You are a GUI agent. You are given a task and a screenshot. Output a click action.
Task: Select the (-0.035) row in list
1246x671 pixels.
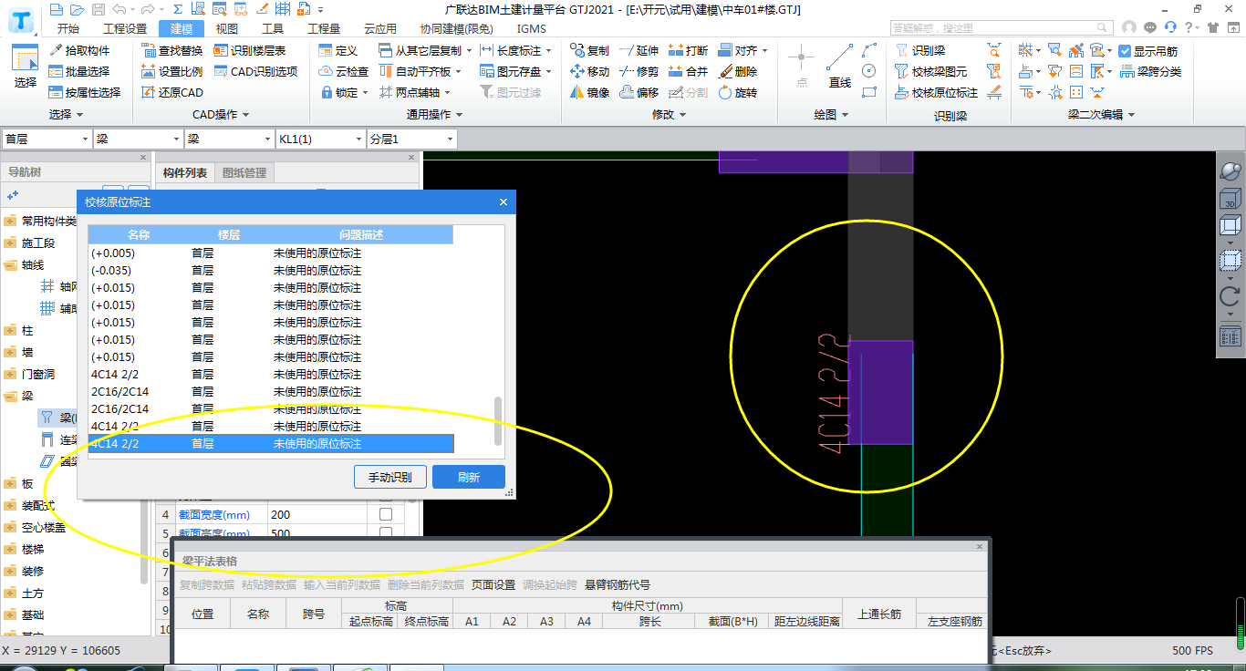[271, 270]
